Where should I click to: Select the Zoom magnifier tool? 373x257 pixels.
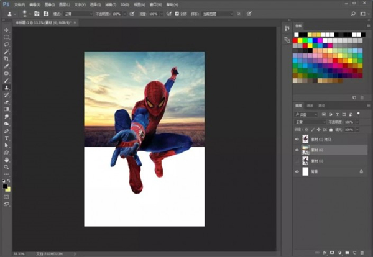pyautogui.click(x=6, y=167)
